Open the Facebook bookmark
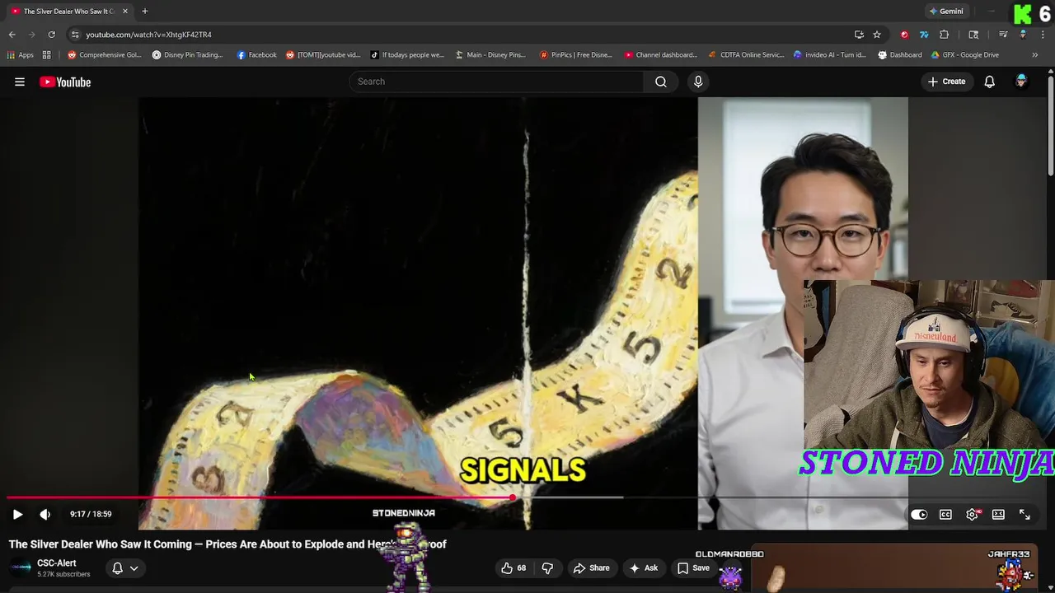Viewport: 1055px width, 593px height. [x=256, y=55]
